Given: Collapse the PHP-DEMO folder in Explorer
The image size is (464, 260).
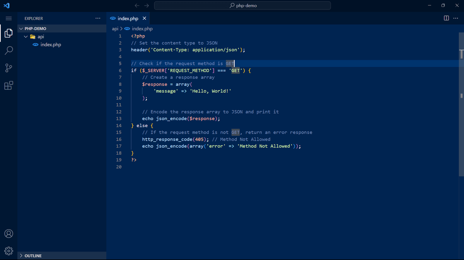Looking at the screenshot, I should coord(21,28).
